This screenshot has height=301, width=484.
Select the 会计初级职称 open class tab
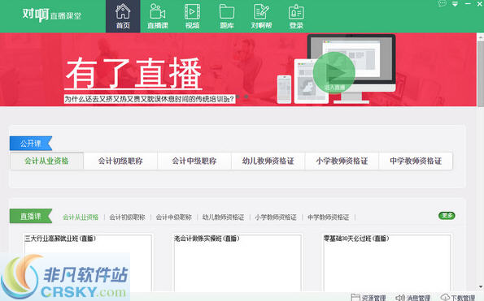[120, 161]
